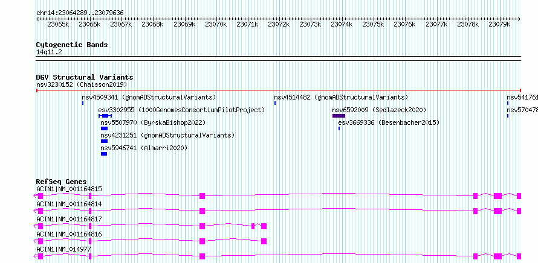Screen dimensions: 538x263
Task: Click the blue nsv5946741 variant bar
Action: (104, 154)
